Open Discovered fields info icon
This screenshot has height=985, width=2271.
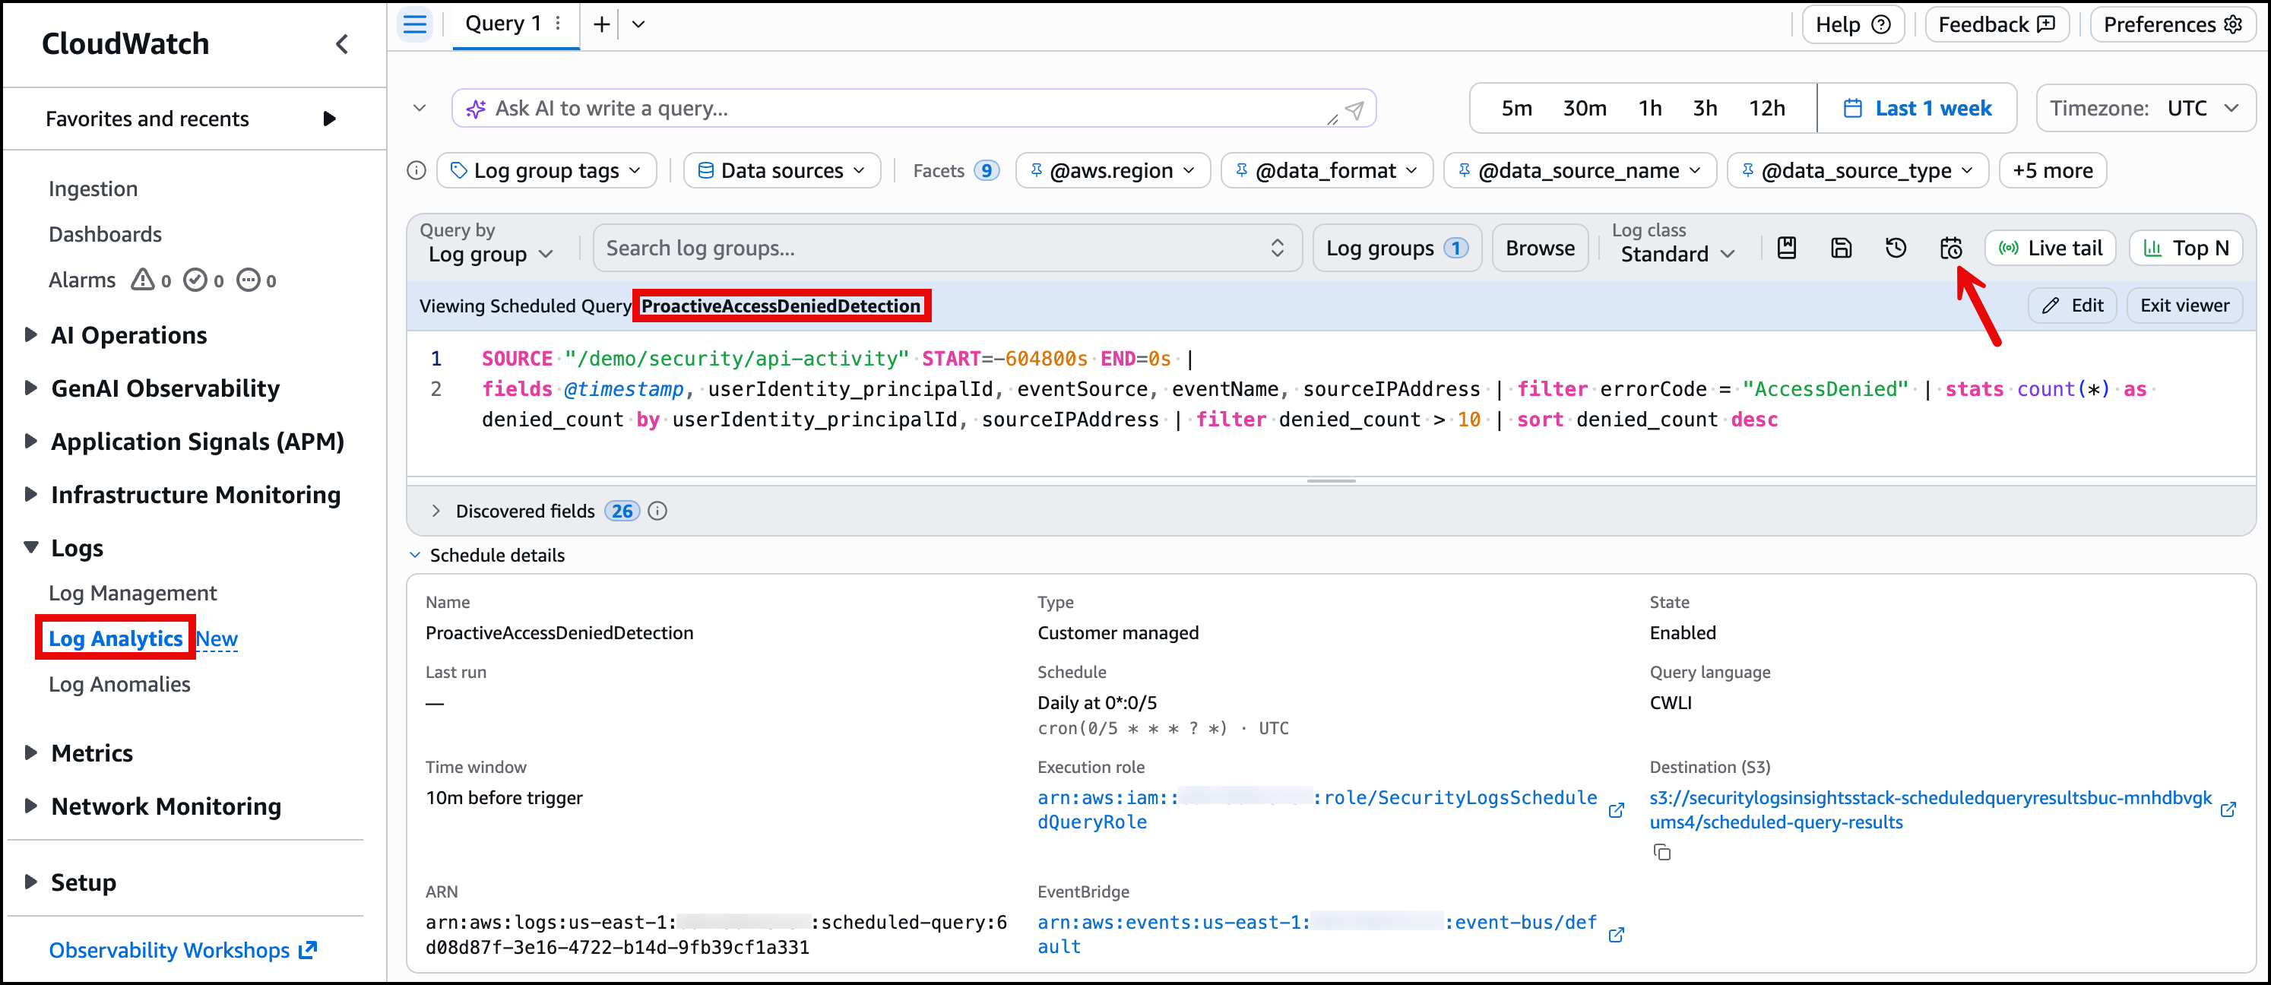(657, 512)
